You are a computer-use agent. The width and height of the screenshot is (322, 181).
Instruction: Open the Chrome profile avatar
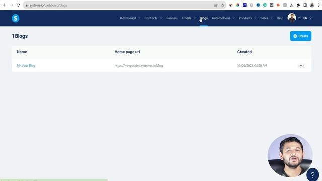(x=312, y=5)
